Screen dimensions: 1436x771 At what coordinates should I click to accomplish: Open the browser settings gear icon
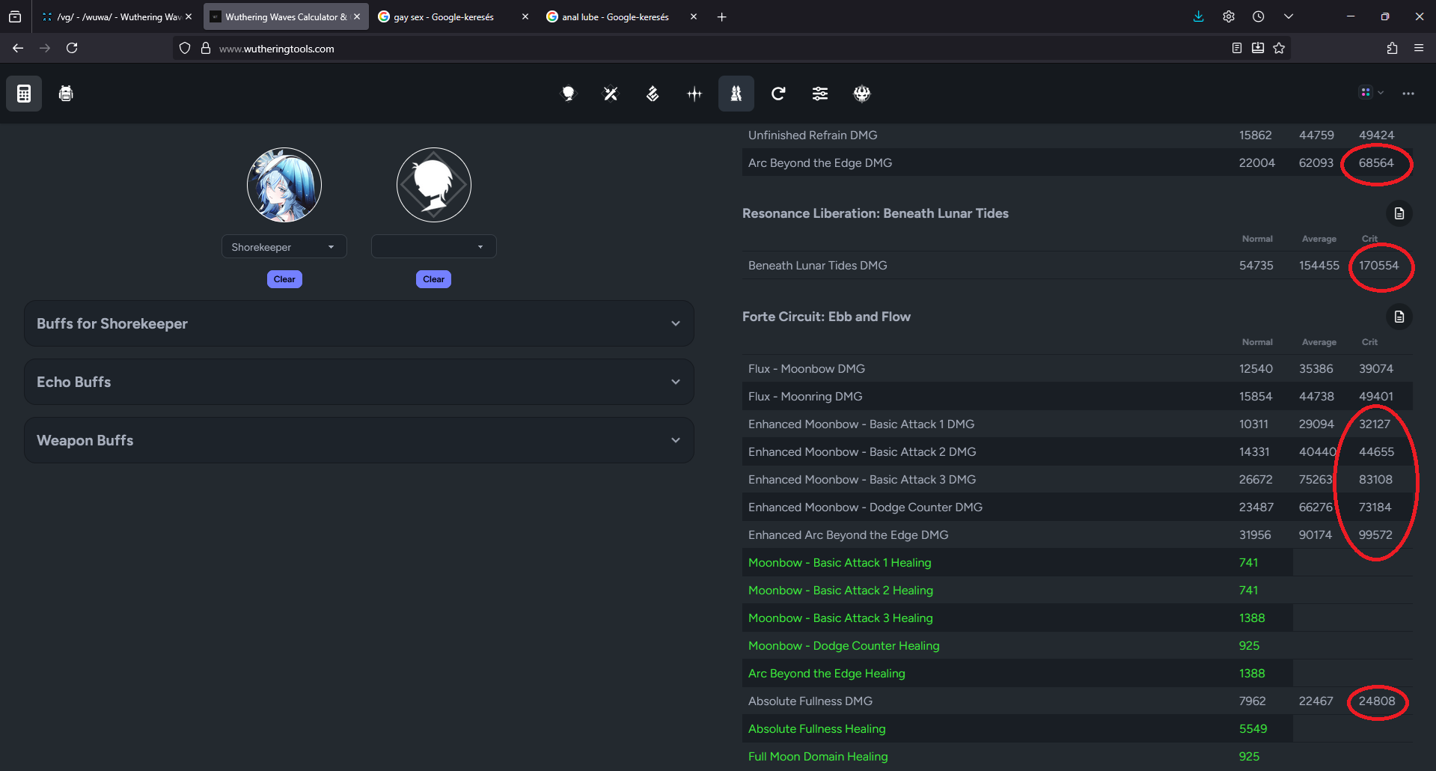[1229, 16]
